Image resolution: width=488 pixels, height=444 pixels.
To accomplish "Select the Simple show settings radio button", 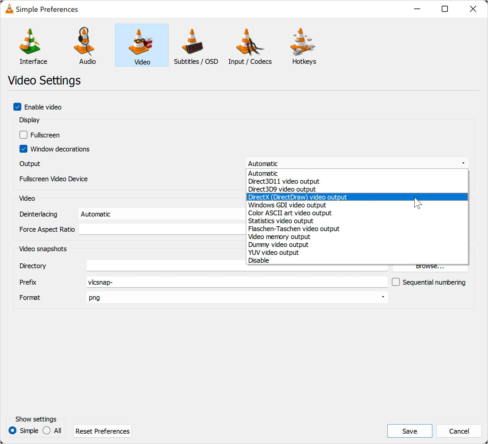I will (x=12, y=430).
